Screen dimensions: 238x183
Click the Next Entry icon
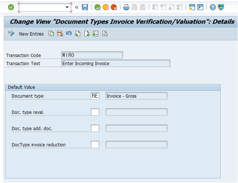pos(87,34)
